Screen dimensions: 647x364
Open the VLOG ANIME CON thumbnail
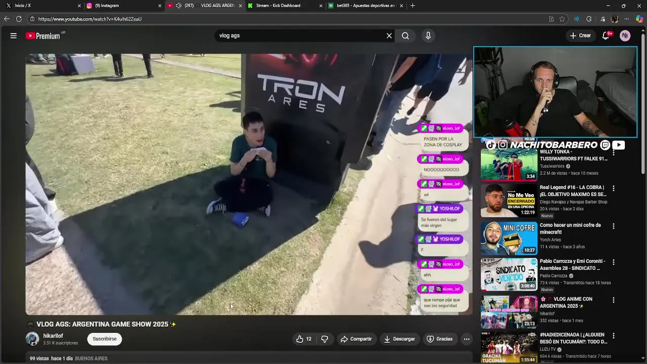509,312
